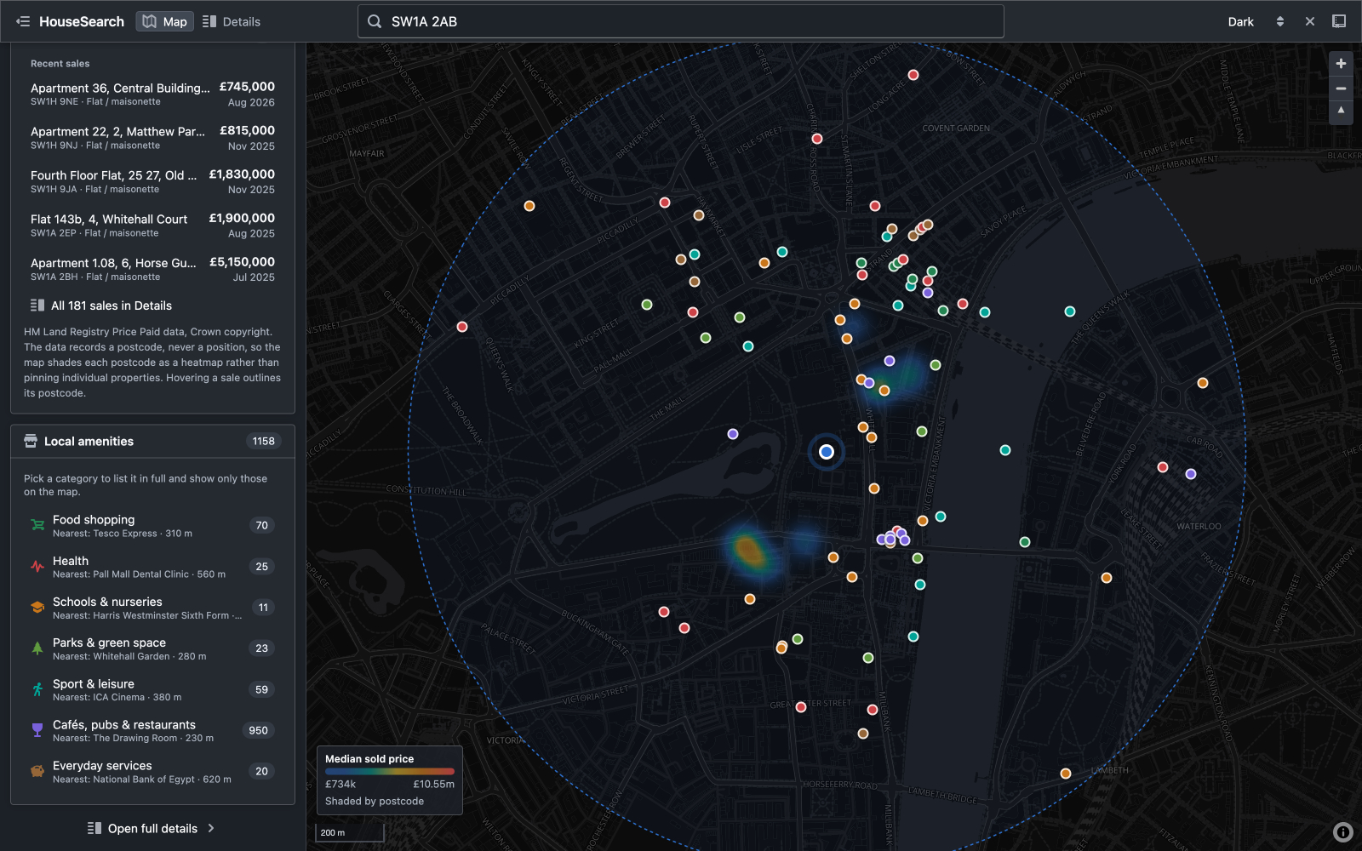Screen dimensions: 1362x851
Task: Select the Schools & nurseries category
Action: (x=152, y=608)
